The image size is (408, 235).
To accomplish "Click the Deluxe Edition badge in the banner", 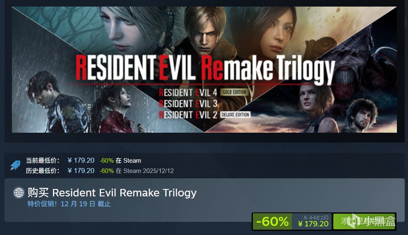I will [235, 115].
